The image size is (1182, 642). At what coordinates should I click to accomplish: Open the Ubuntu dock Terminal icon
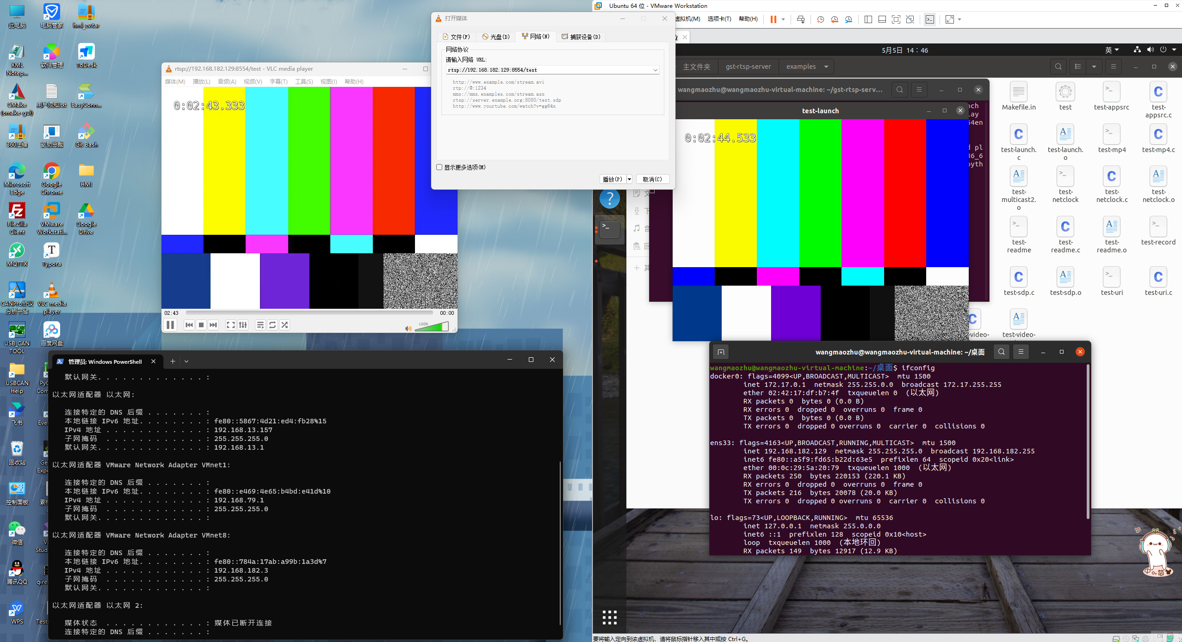click(x=610, y=229)
